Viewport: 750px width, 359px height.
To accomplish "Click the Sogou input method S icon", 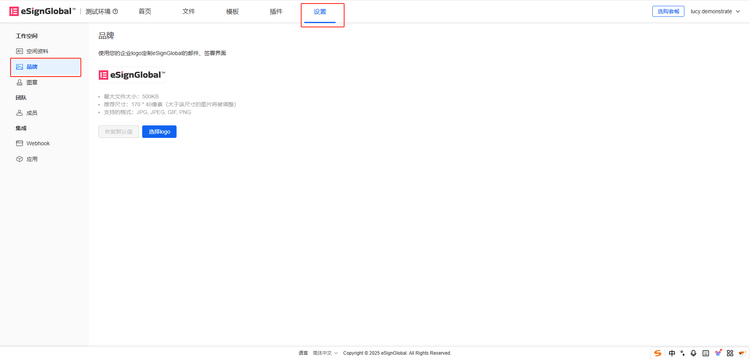I will [658, 353].
